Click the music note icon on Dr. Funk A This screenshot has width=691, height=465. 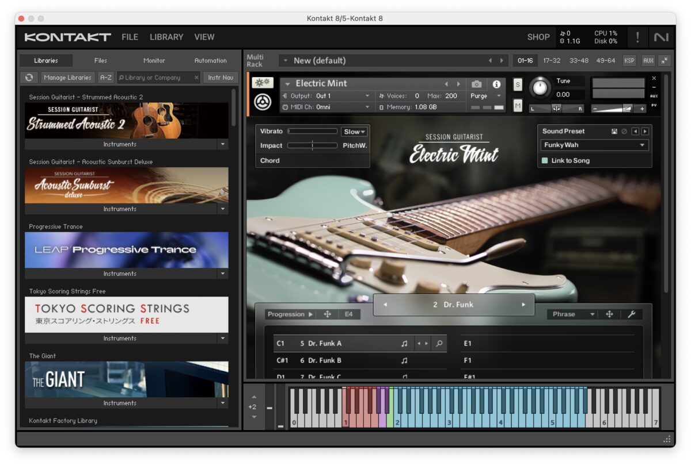pos(404,344)
